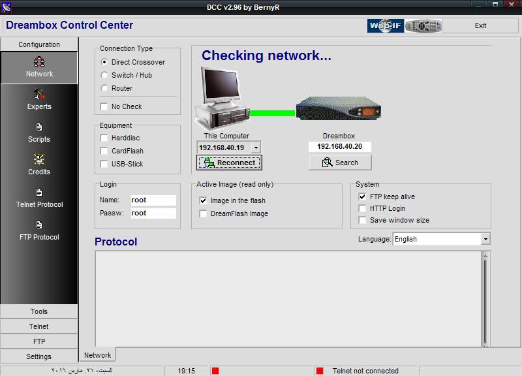Click the red Telnet connection indicator
This screenshot has height=376, width=522.
click(320, 371)
